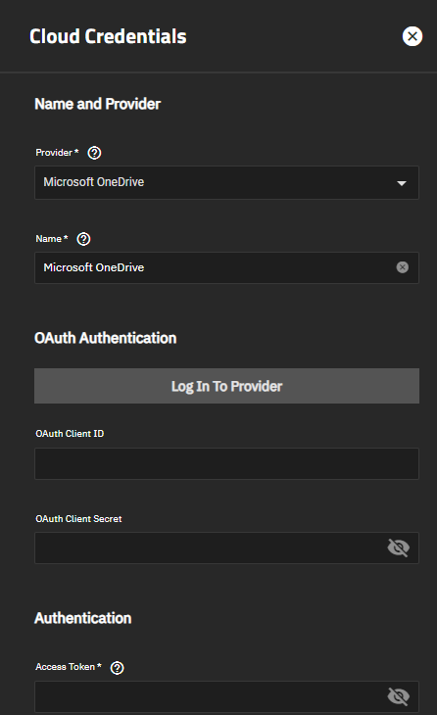The width and height of the screenshot is (437, 715).
Task: Close the Cloud Credentials panel
Action: coord(412,36)
